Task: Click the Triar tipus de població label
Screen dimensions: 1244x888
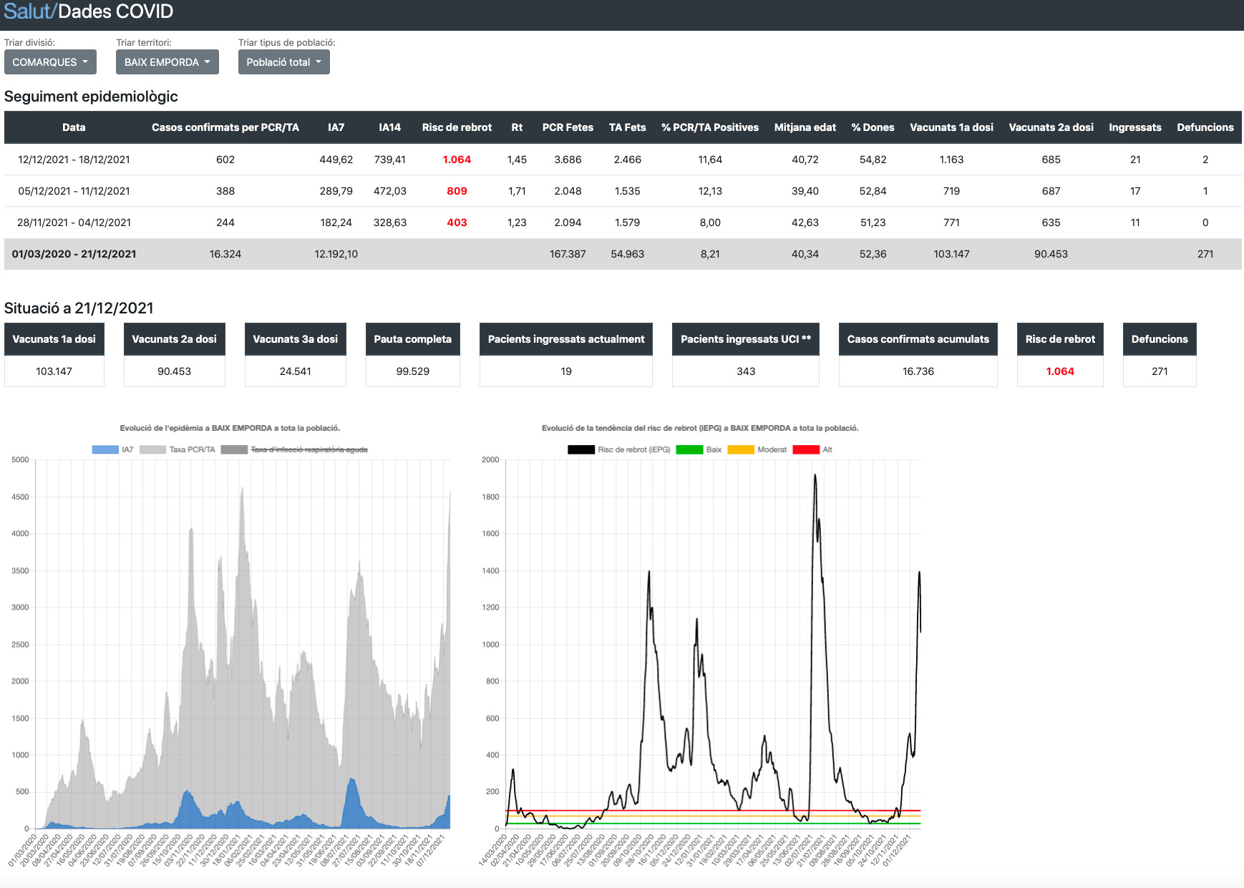Action: point(287,43)
